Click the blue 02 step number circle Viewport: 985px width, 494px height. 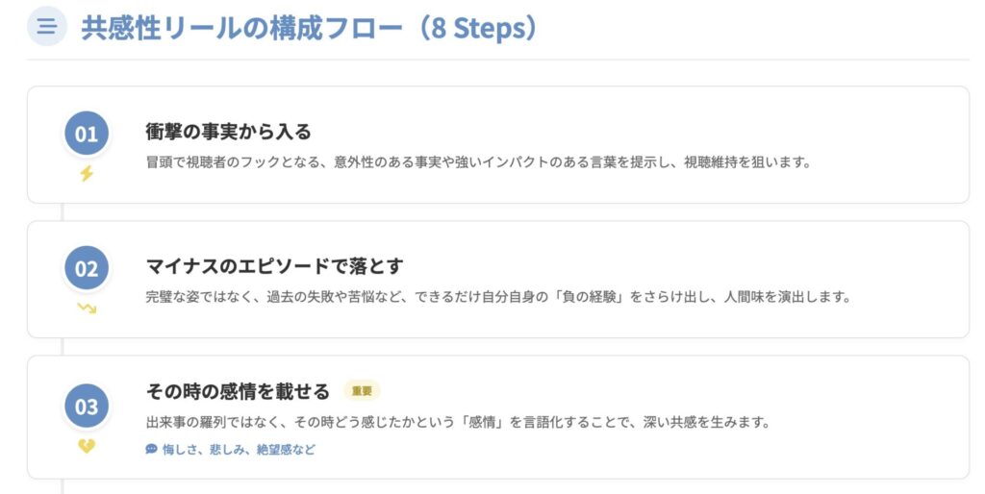pos(87,268)
